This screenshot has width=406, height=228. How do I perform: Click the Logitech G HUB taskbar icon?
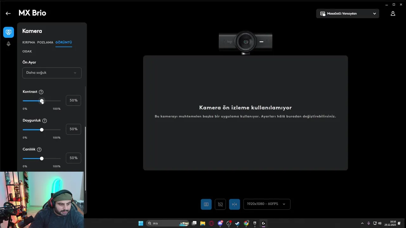tap(263, 223)
